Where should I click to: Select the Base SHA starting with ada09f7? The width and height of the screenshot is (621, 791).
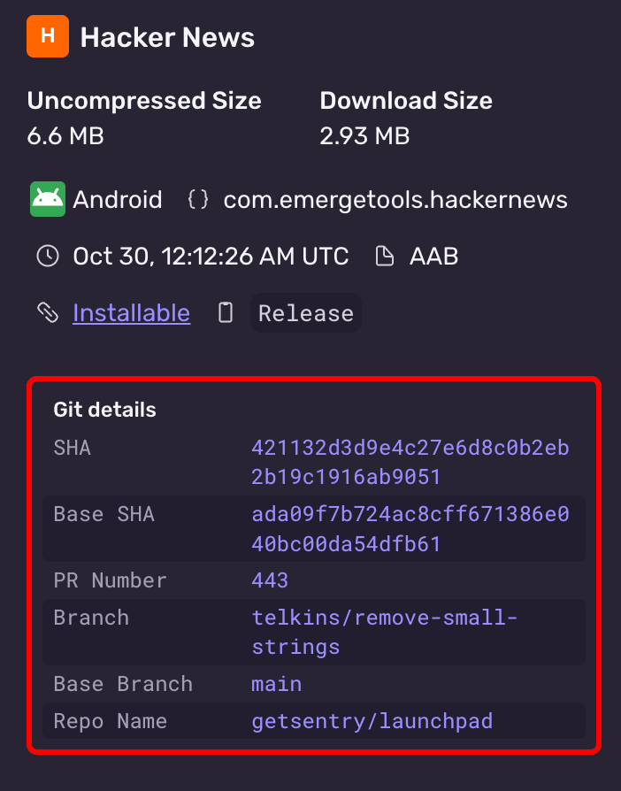tap(411, 528)
